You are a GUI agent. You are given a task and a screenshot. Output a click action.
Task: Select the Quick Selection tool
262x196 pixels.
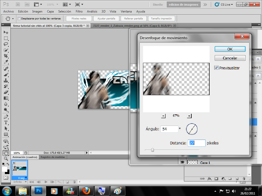[x=6, y=50]
